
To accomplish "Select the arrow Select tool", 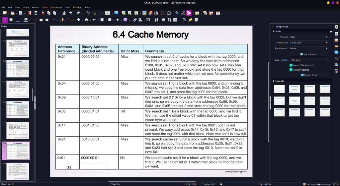I will (5, 20).
